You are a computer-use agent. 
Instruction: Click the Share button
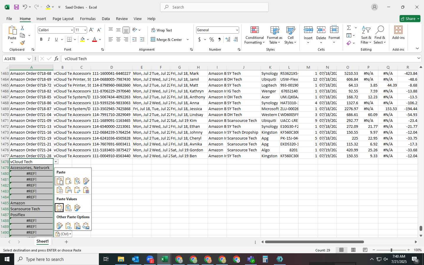410,19
